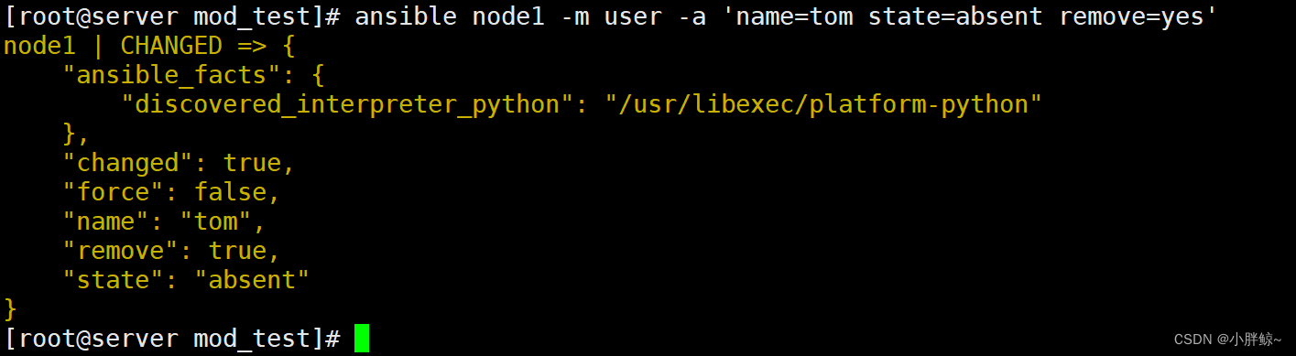Click the last [root@server mod_test]# prompt

click(x=171, y=339)
